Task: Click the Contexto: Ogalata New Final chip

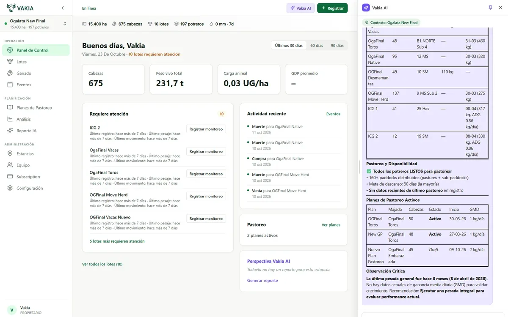Action: (x=391, y=22)
